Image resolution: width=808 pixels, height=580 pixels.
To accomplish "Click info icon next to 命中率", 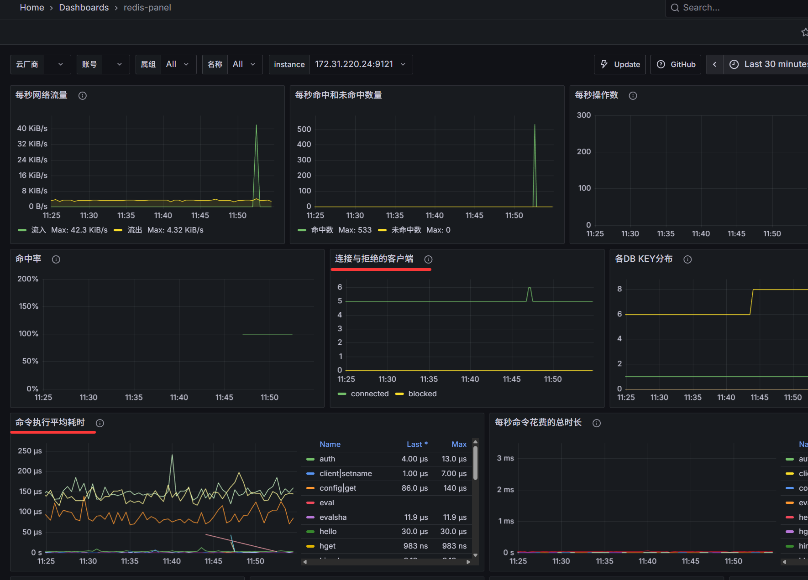I will point(56,259).
